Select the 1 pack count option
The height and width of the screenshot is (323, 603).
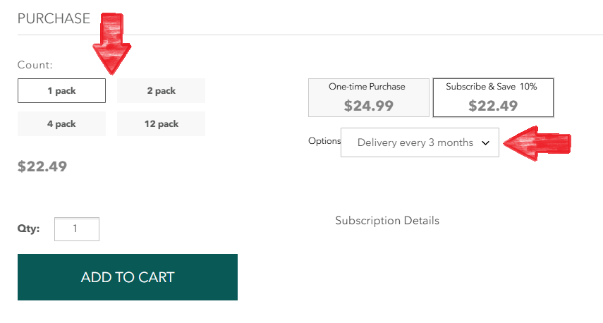[x=61, y=91]
